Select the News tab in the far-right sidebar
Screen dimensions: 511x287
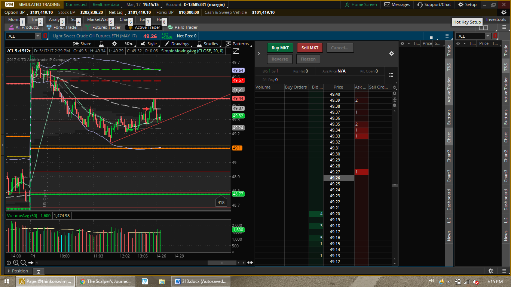pos(506,235)
